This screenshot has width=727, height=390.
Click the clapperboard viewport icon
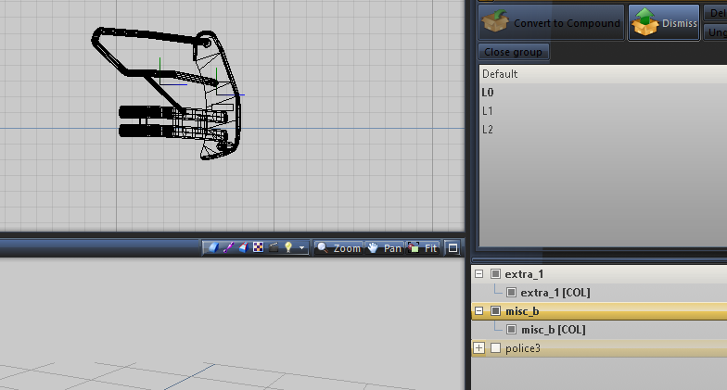point(274,248)
